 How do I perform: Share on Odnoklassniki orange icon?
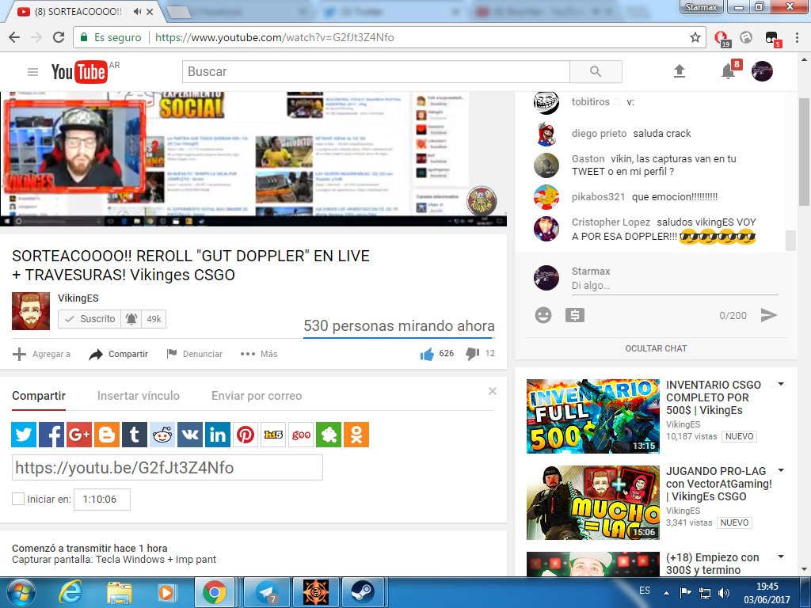(x=356, y=435)
